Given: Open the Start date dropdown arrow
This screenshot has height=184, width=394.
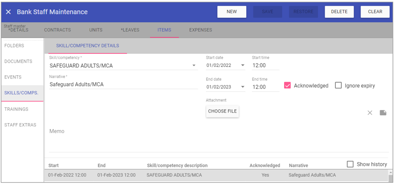Looking at the screenshot, I should [x=243, y=65].
